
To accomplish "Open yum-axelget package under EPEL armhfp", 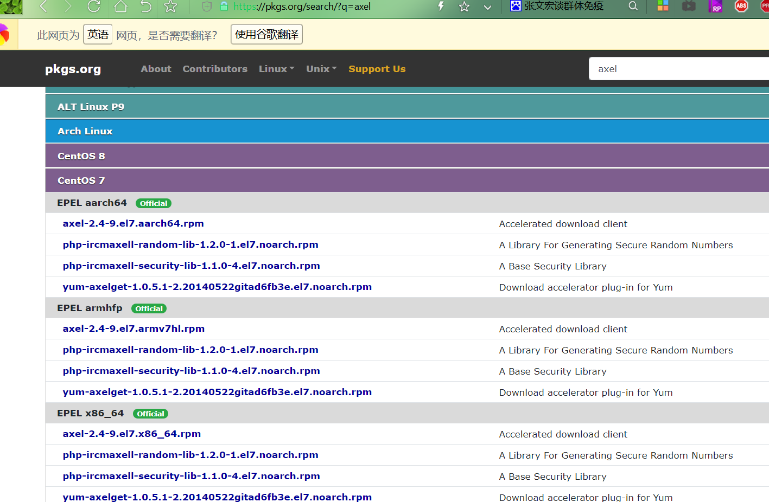I will pyautogui.click(x=217, y=392).
